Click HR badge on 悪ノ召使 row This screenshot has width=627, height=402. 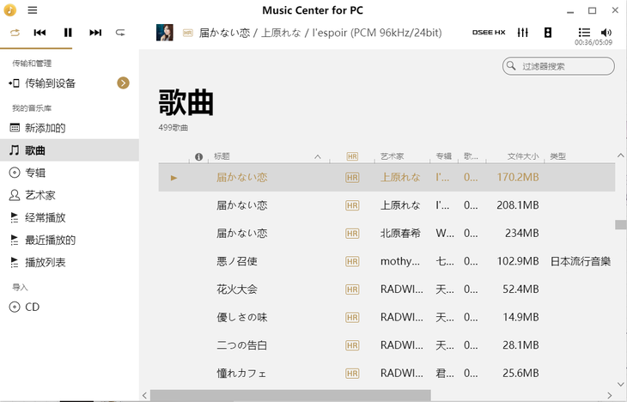352,262
